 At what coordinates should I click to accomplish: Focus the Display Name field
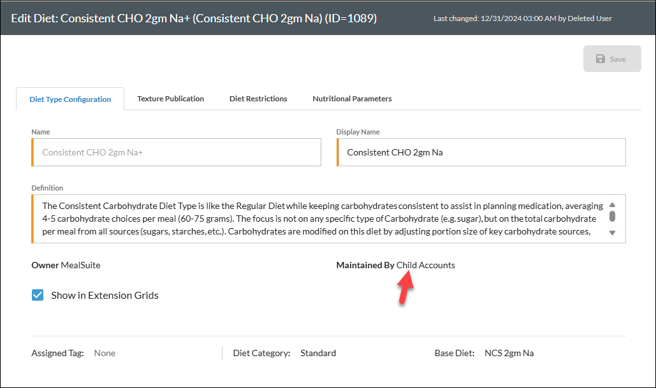coord(481,152)
